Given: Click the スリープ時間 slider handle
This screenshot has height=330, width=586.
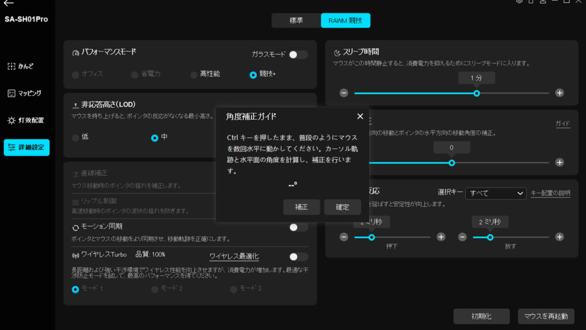Looking at the screenshot, I should [476, 93].
